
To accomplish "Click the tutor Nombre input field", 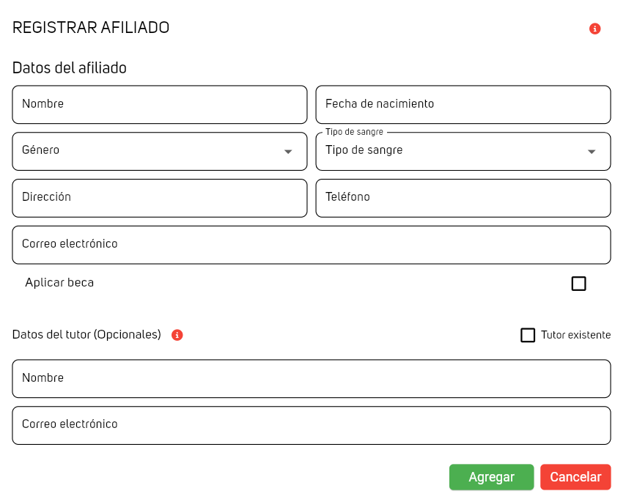I will (x=312, y=379).
